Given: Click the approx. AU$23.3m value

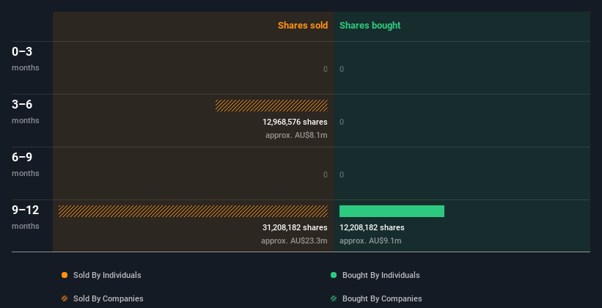Looking at the screenshot, I should point(294,241).
